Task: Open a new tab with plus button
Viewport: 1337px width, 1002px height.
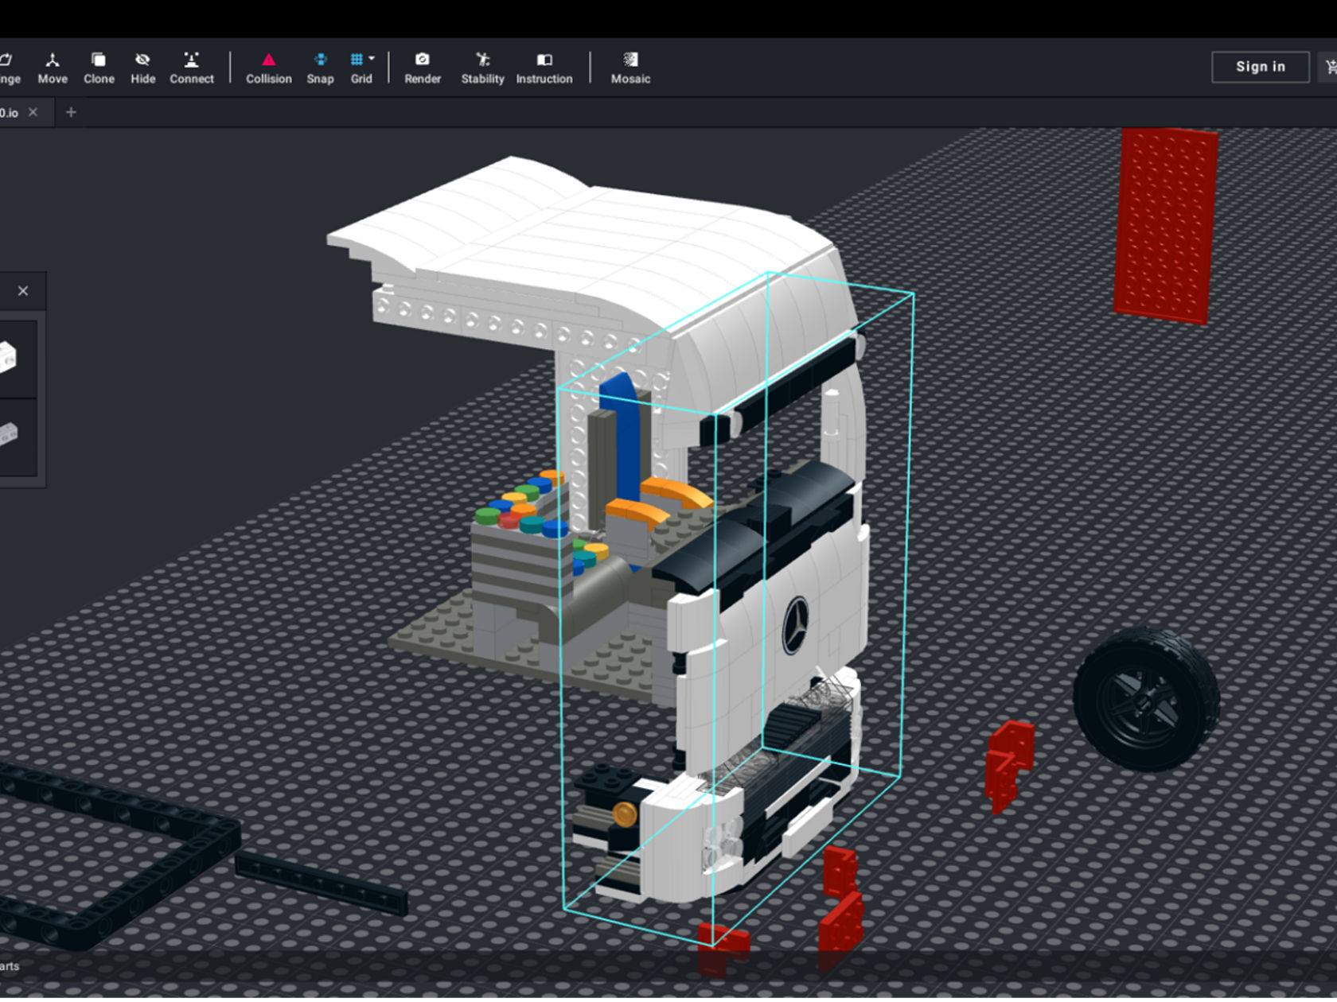Action: pos(71,113)
